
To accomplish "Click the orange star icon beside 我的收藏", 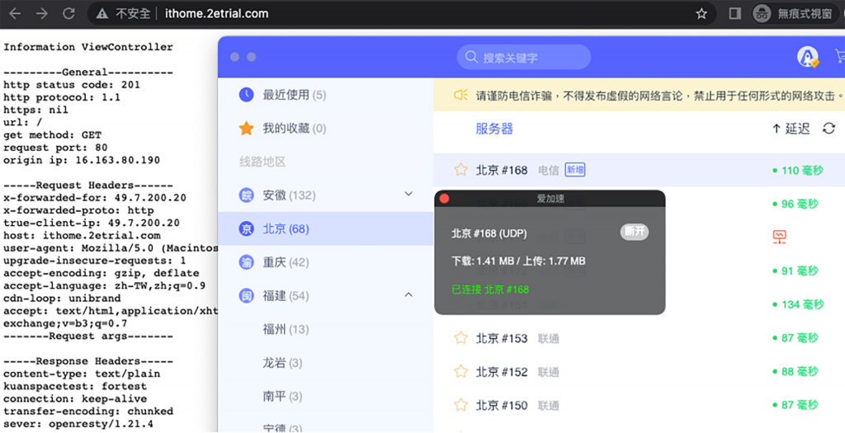I will tap(246, 128).
